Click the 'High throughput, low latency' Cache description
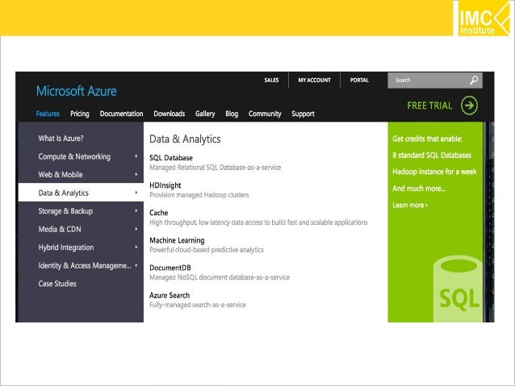515x386 pixels. 258,222
